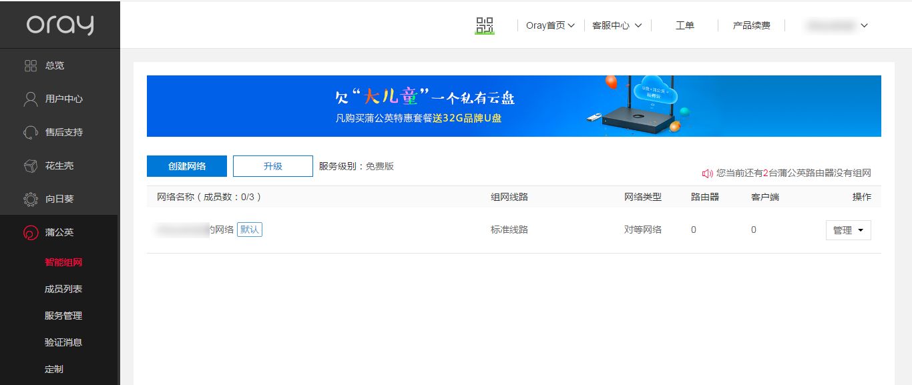Viewport: 912px width, 385px height.
Task: Click the 用户中心 person icon
Action: (31, 99)
